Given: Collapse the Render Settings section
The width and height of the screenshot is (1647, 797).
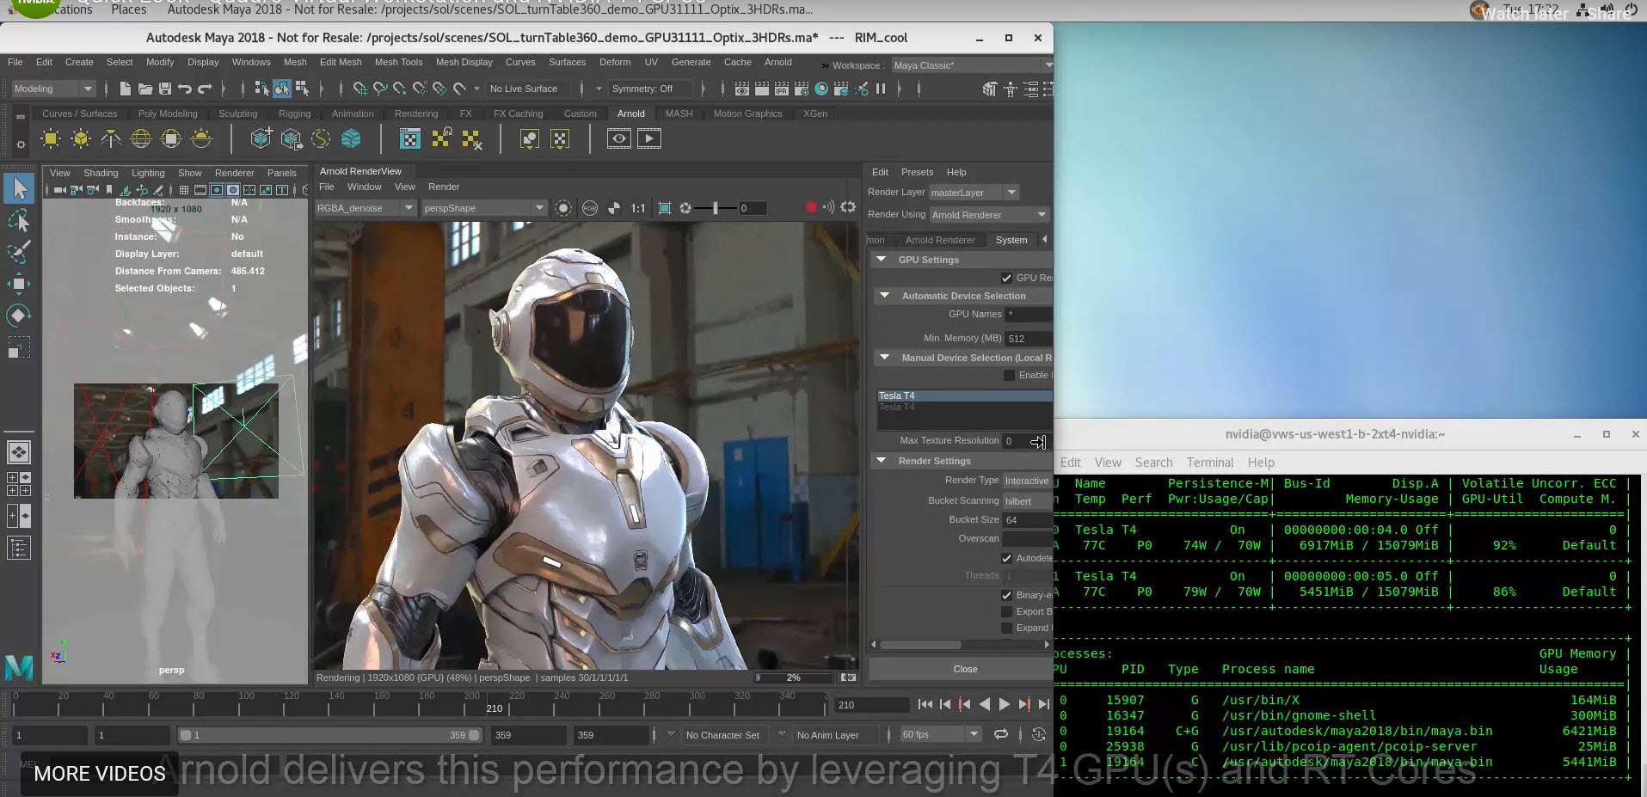Looking at the screenshot, I should (881, 460).
